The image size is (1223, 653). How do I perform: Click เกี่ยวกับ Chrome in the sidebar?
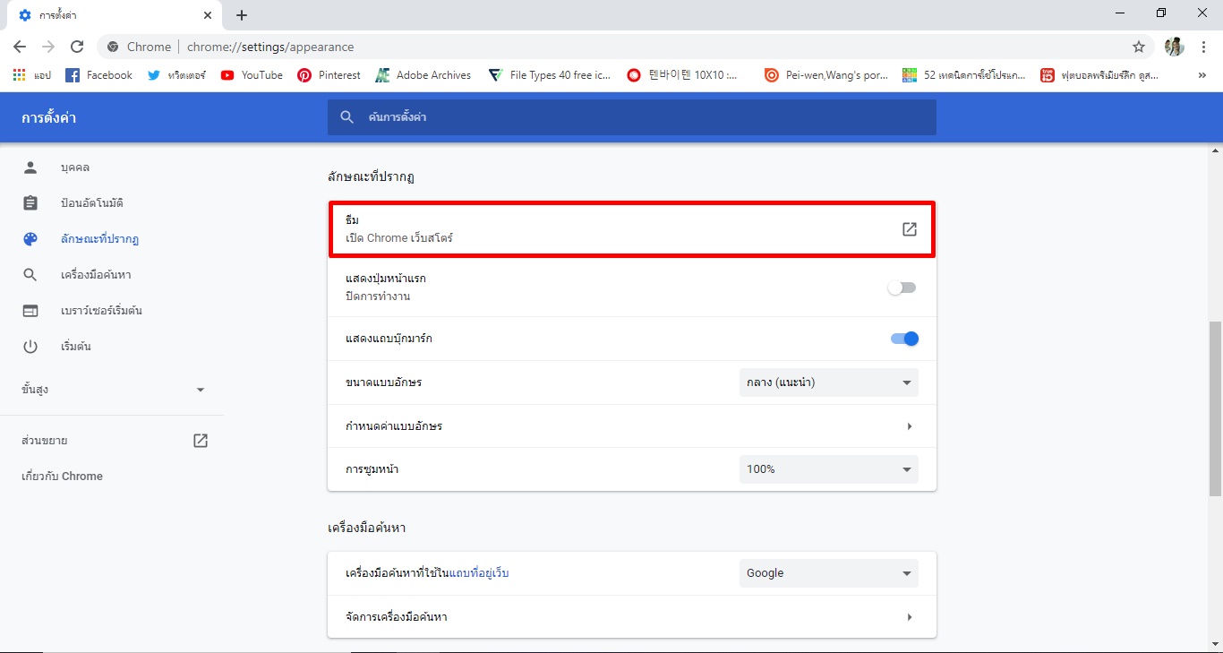pyautogui.click(x=61, y=476)
